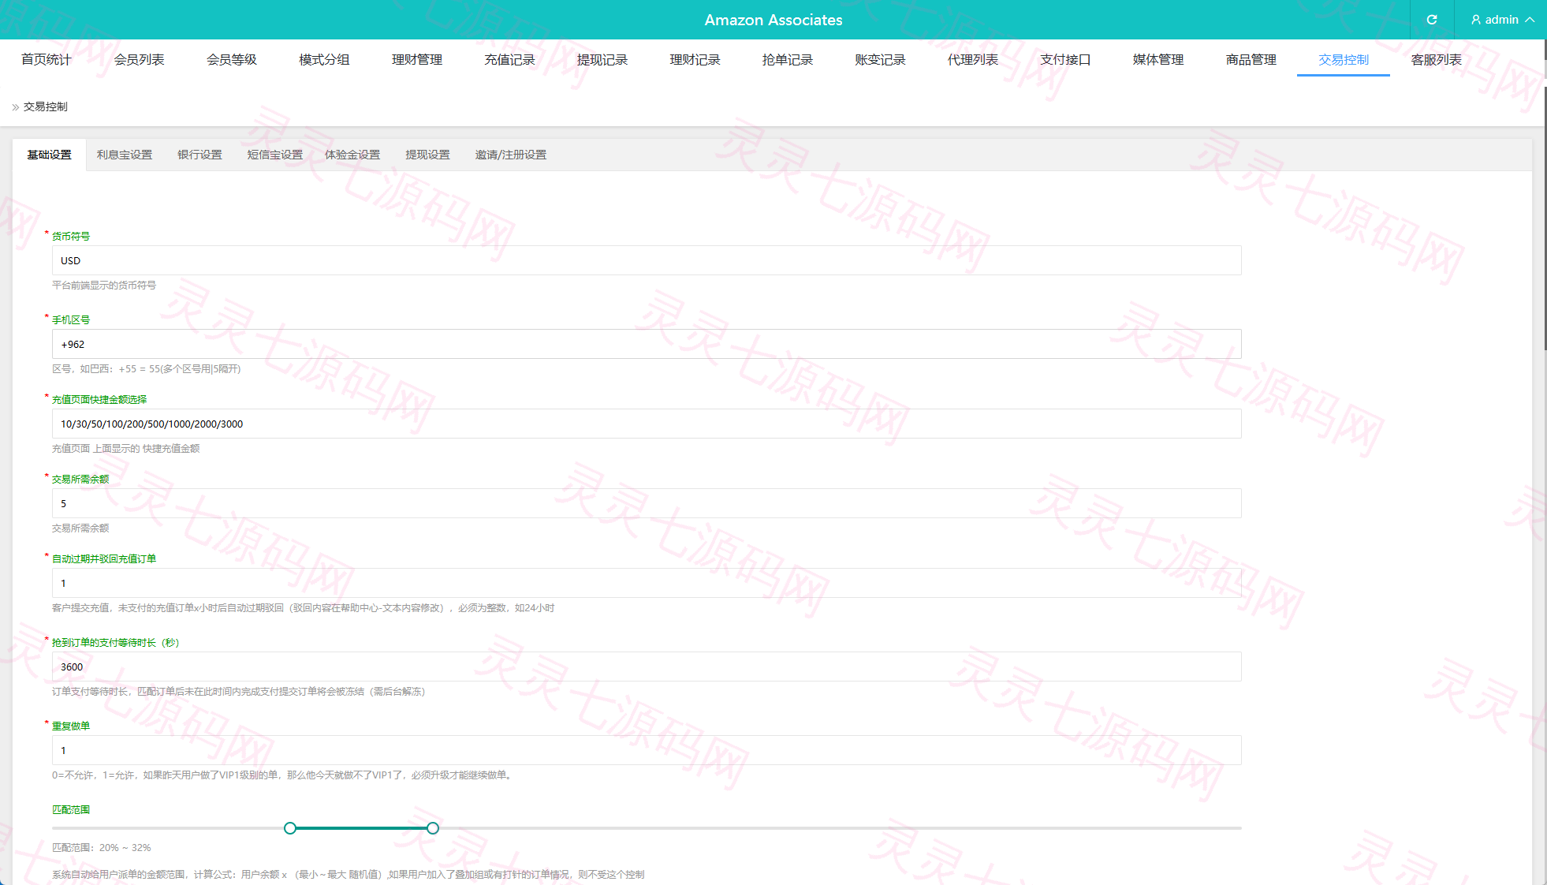Click the refresh icon in top bar
Viewport: 1547px width, 885px height.
point(1432,20)
